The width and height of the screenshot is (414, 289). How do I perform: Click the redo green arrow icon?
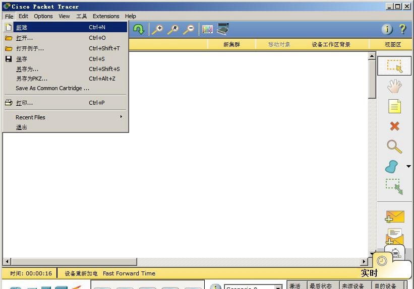pyautogui.click(x=139, y=29)
